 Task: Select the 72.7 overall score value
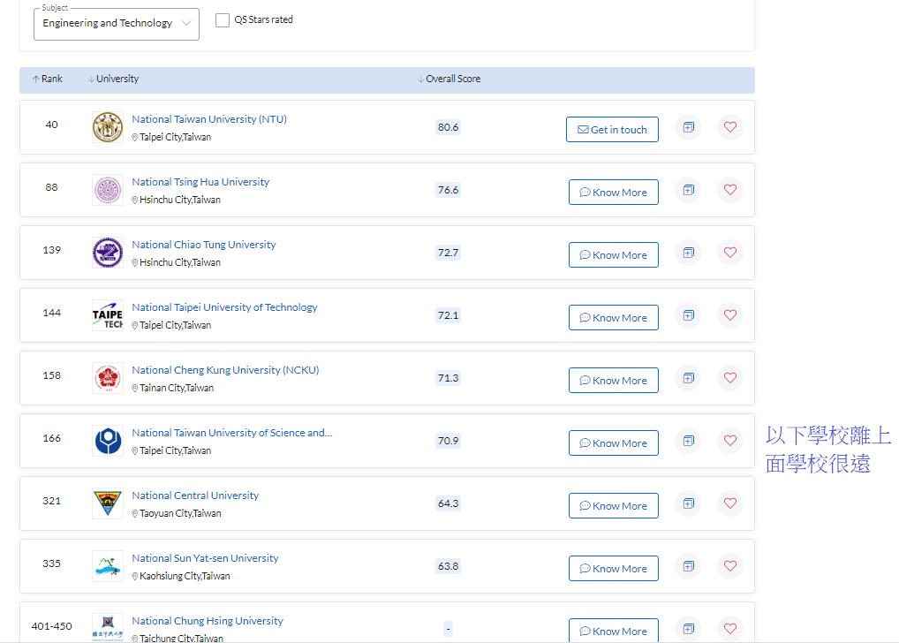449,253
